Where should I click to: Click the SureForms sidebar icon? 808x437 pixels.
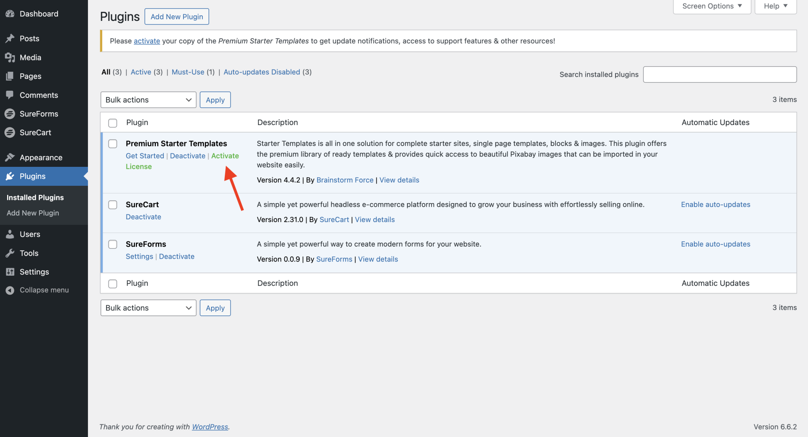click(10, 114)
